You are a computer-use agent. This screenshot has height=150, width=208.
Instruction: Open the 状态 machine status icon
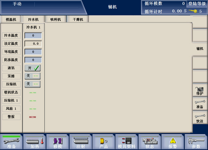[x=149, y=142]
